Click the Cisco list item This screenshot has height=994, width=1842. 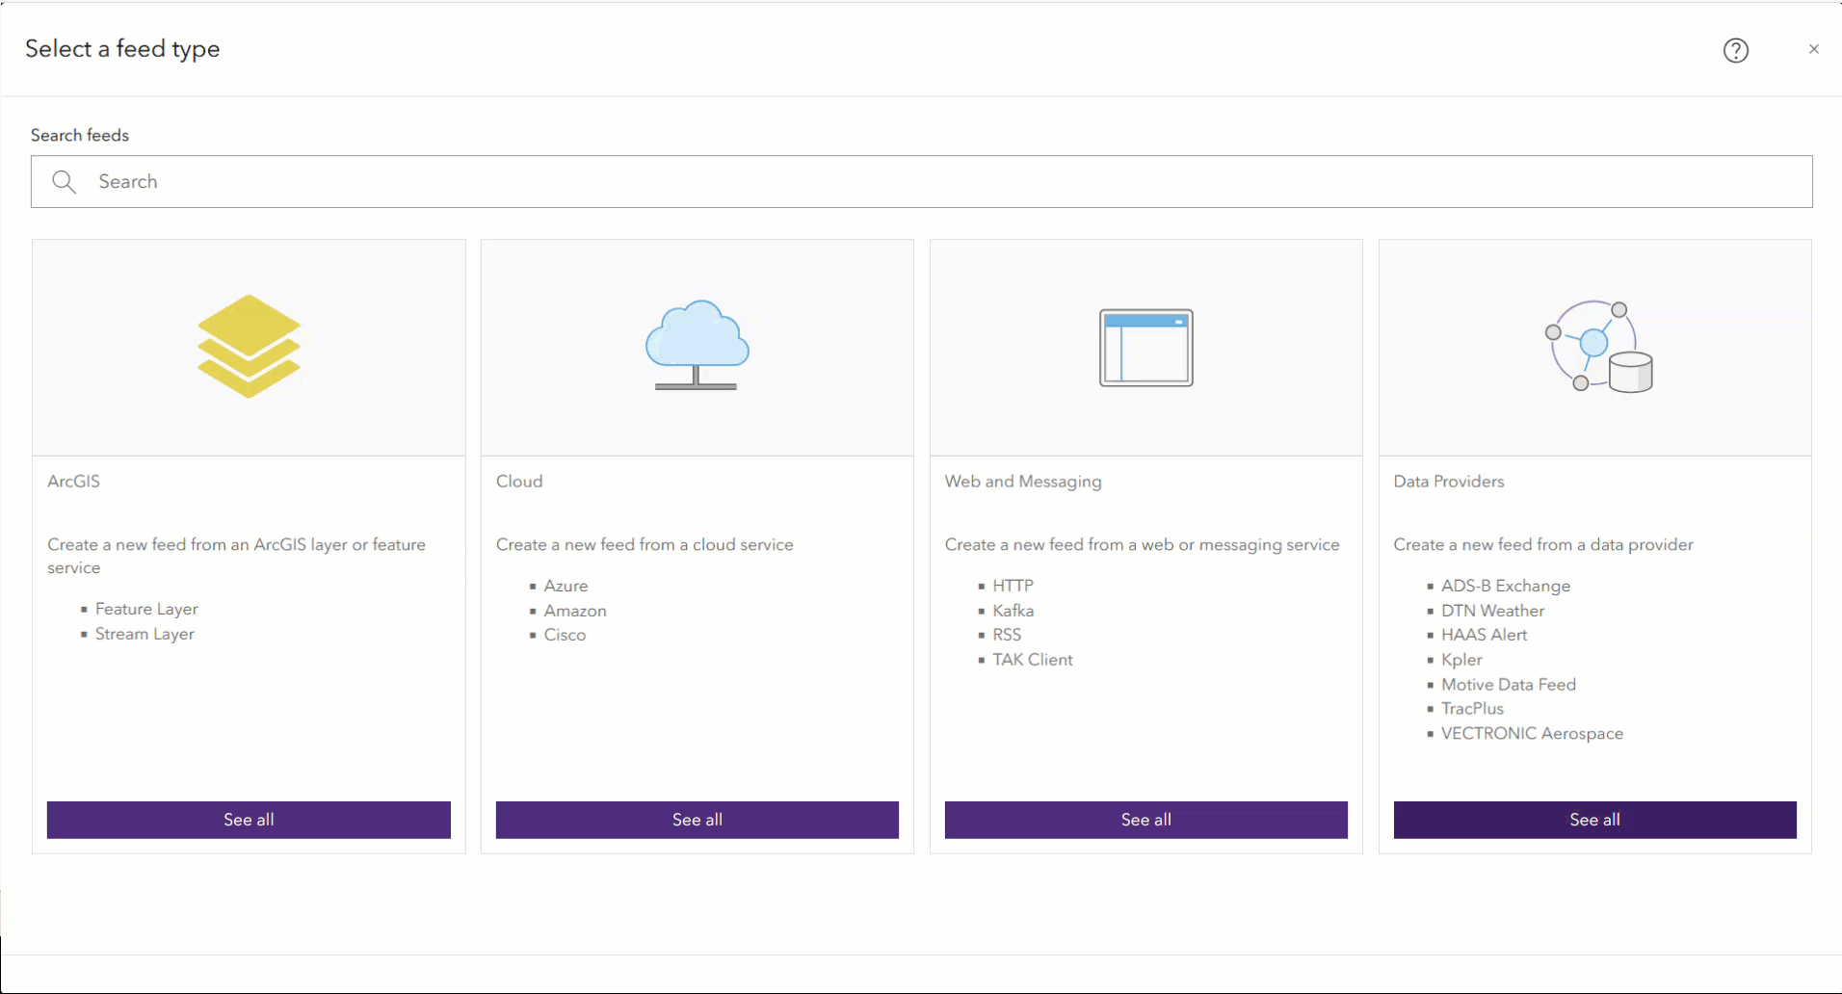pyautogui.click(x=565, y=635)
